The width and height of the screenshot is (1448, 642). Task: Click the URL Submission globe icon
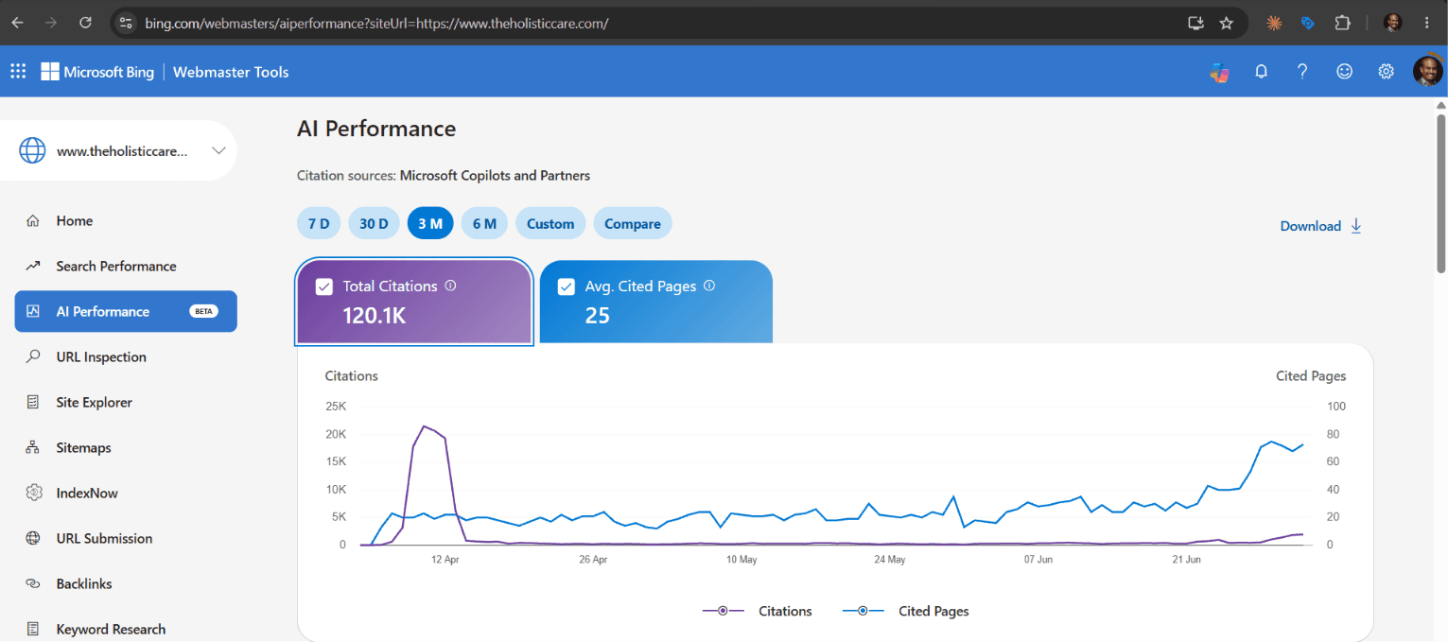pyautogui.click(x=33, y=539)
